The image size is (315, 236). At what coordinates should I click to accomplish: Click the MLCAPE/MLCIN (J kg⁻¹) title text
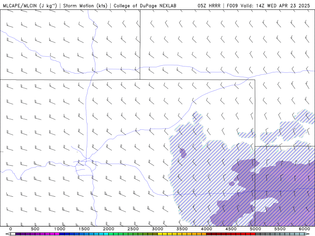tap(30, 6)
